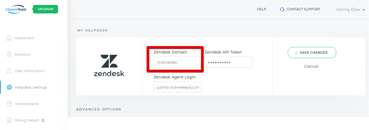
Task: Open the Help link
Action: point(261,9)
